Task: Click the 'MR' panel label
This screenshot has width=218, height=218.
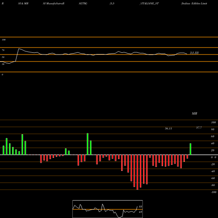Action: click(194, 113)
